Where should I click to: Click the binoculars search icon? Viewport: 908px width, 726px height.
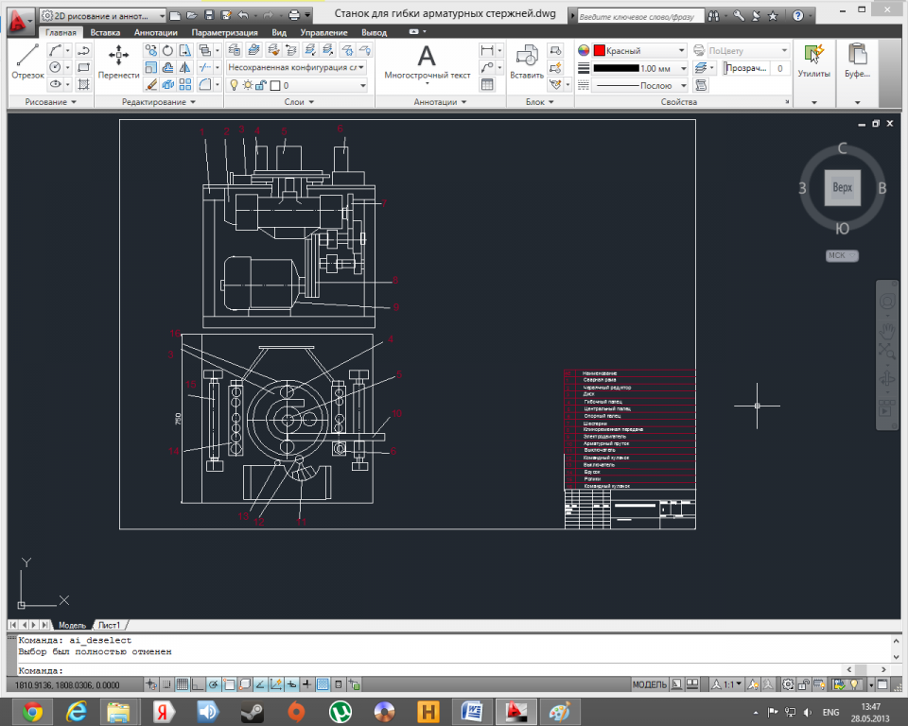(713, 16)
